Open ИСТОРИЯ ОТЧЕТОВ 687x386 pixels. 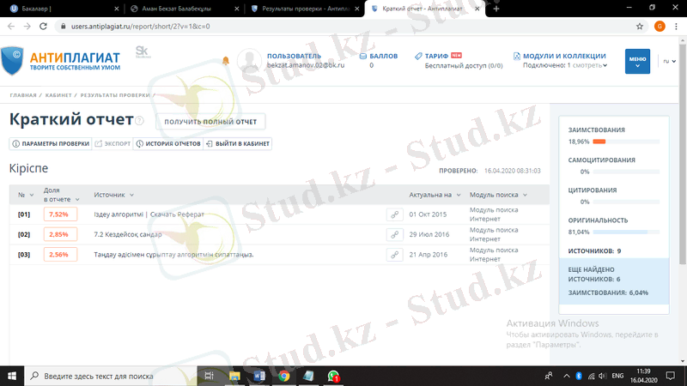[168, 143]
